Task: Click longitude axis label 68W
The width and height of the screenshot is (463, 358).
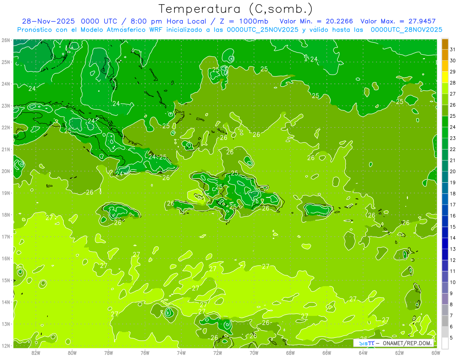Action: coord(290,353)
